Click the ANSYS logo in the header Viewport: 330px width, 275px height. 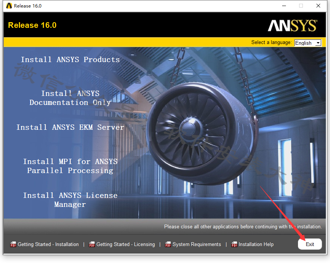(x=292, y=26)
